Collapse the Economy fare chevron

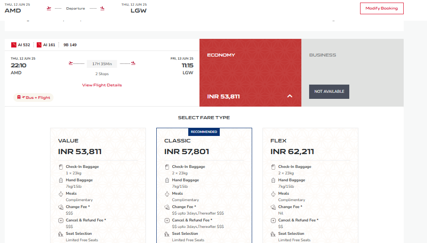click(x=290, y=96)
